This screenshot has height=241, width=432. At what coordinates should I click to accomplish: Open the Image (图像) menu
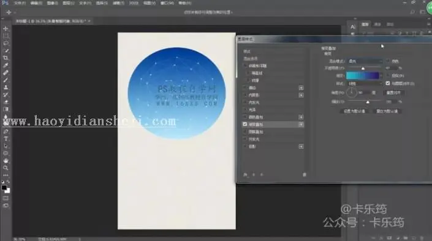52,3
